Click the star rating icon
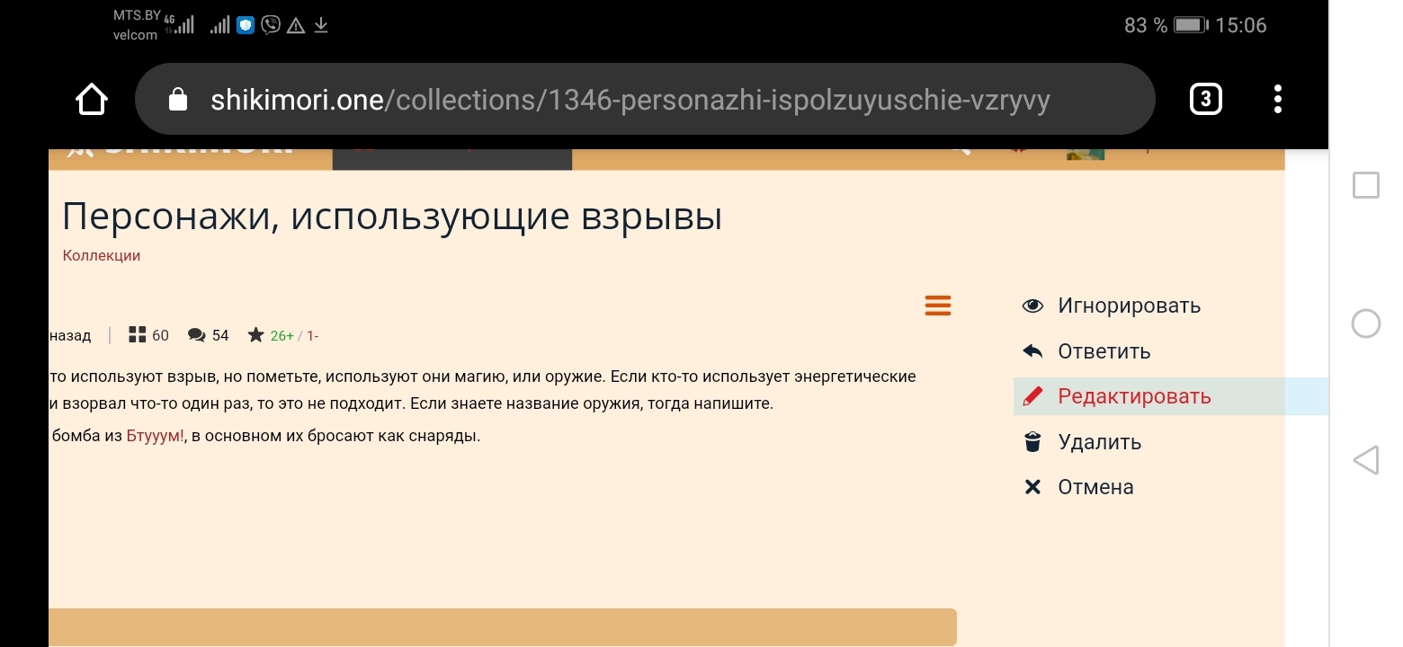Screen dimensions: 1403x647 pyautogui.click(x=256, y=335)
